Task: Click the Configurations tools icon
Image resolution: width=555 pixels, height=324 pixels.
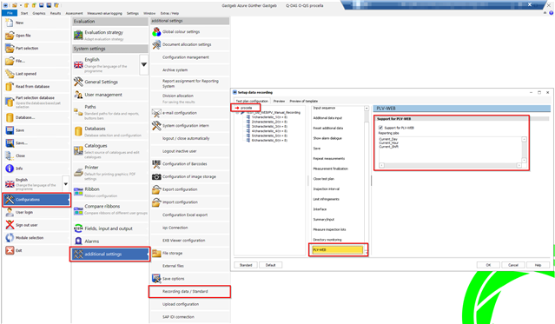Action: click(10, 200)
